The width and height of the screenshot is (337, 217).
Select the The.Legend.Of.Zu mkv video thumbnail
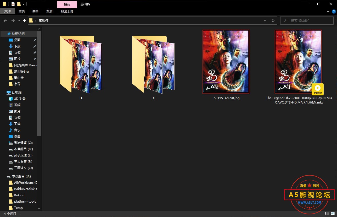[298, 62]
